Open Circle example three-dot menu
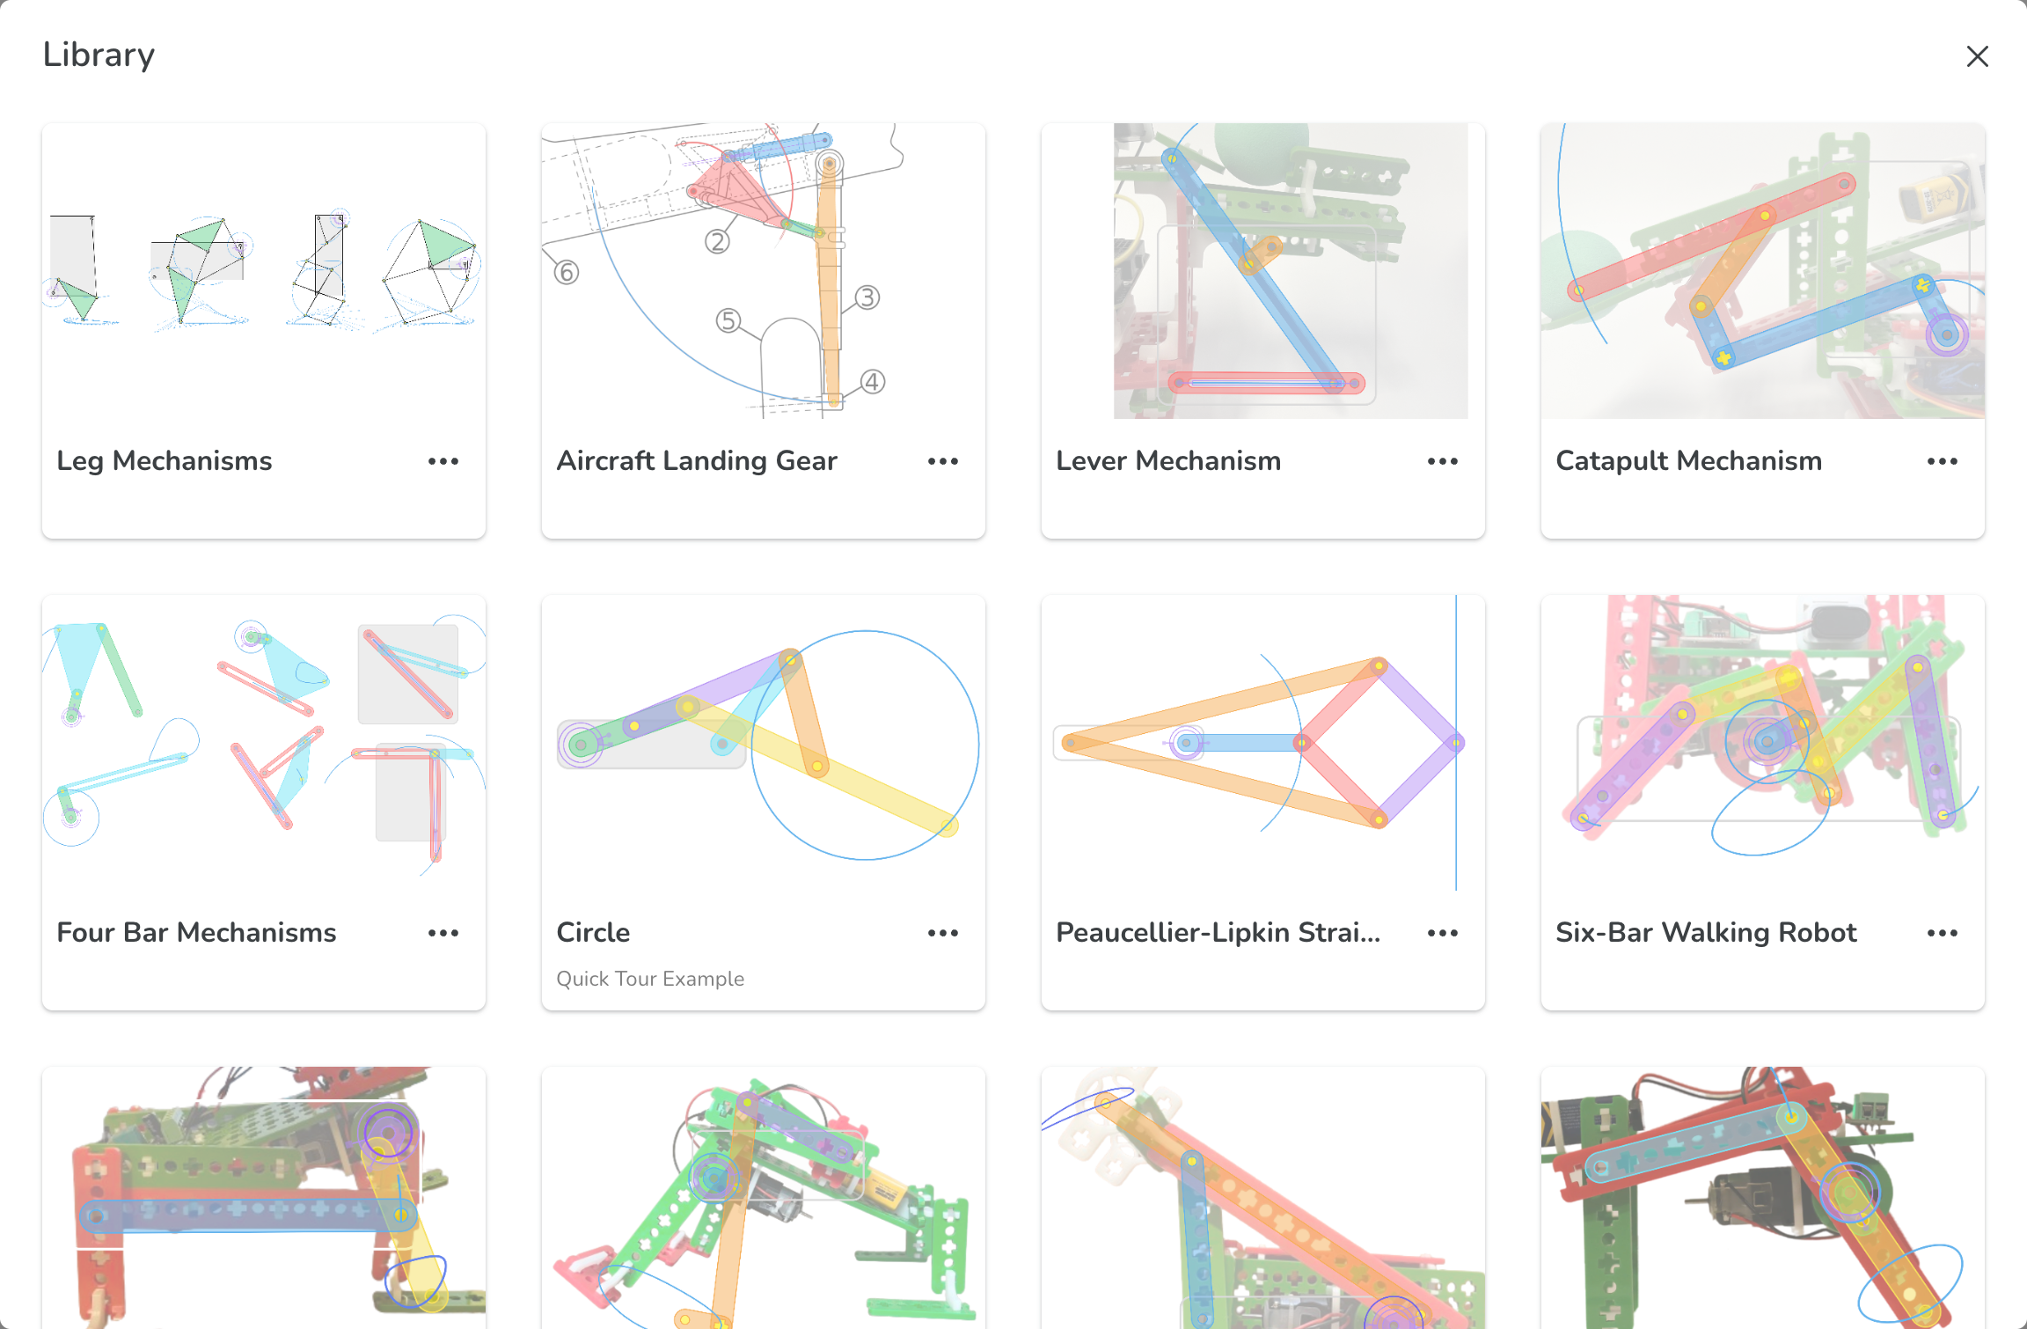This screenshot has height=1329, width=2027. click(942, 933)
